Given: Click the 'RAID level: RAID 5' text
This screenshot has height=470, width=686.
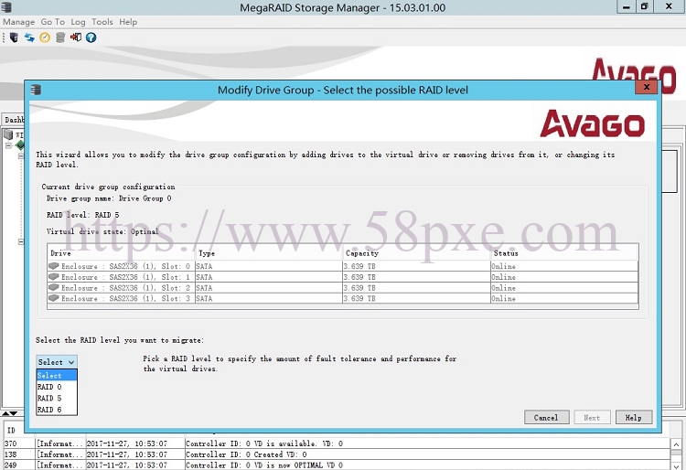Looking at the screenshot, I should (x=82, y=215).
